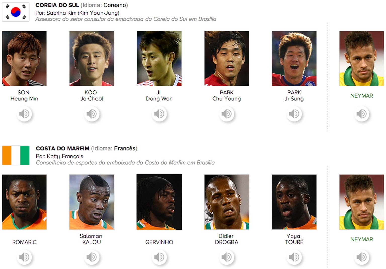386x269 pixels.
Task: Hear Park Ji-Sung pronunciation
Action: tap(294, 114)
